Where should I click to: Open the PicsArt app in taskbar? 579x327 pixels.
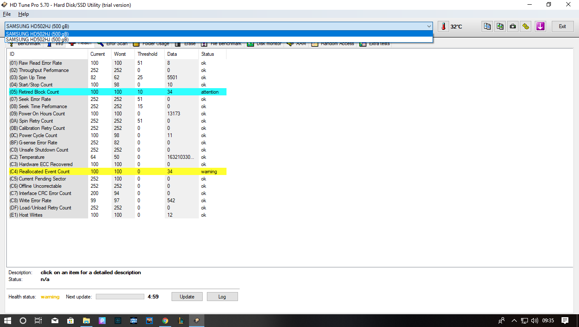102,321
